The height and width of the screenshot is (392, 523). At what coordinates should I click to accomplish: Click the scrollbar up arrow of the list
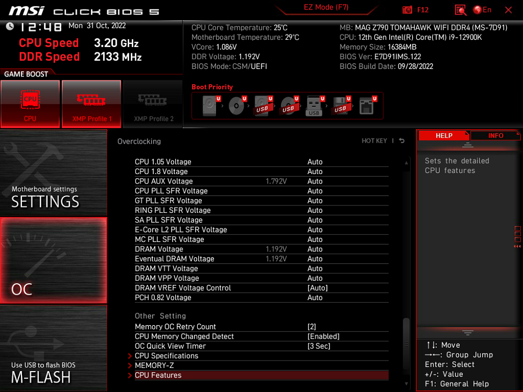[x=406, y=163]
